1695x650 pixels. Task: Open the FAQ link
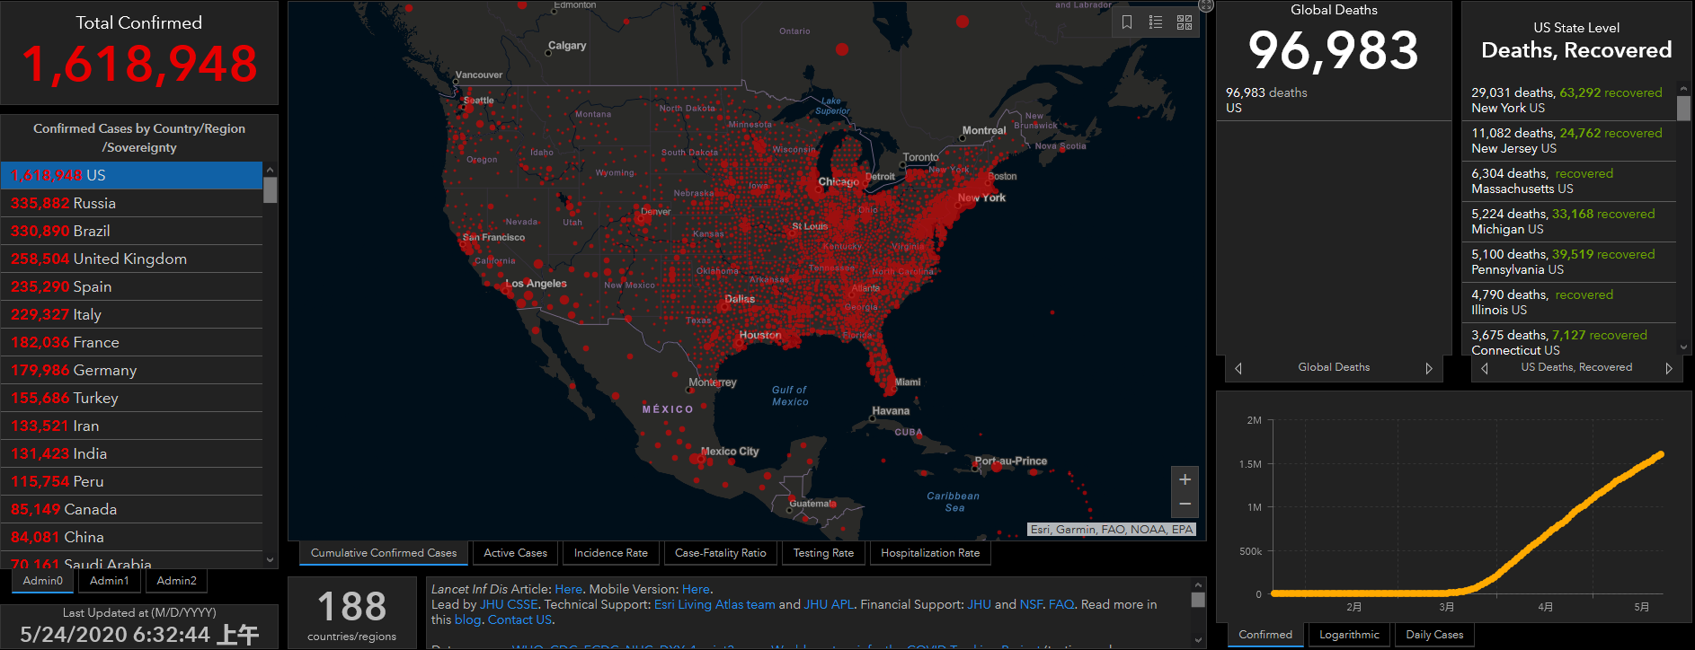tap(1061, 604)
